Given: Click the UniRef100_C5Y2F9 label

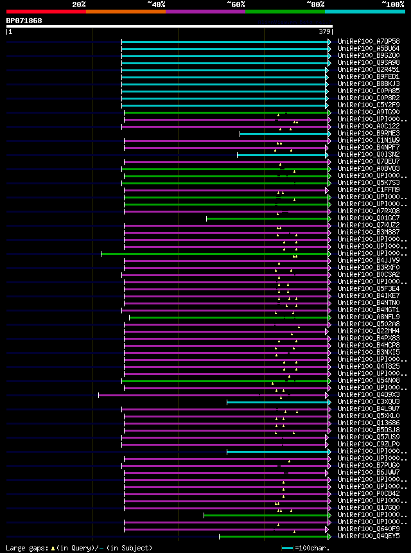Looking at the screenshot, I should click(369, 105).
